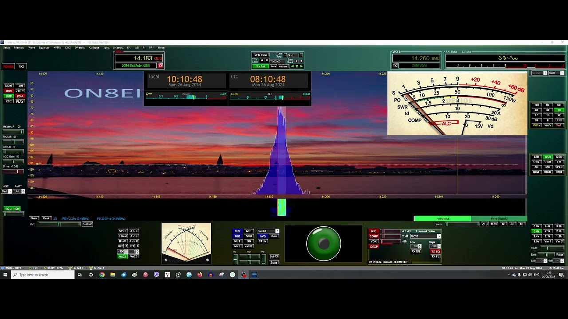
Task: Click the ZTB zoom button
Action: [x=485, y=224]
